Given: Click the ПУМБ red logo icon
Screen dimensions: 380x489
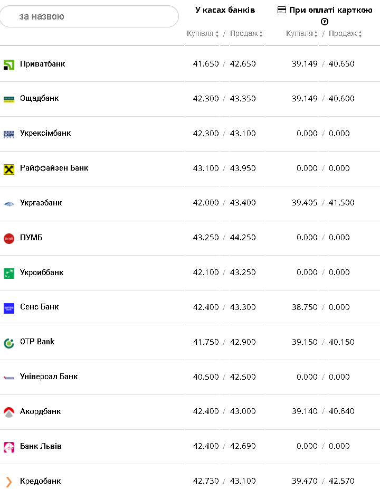Looking at the screenshot, I should [9, 238].
